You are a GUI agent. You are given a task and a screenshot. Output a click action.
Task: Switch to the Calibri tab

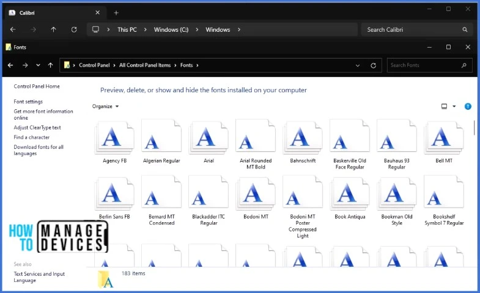tap(54, 13)
